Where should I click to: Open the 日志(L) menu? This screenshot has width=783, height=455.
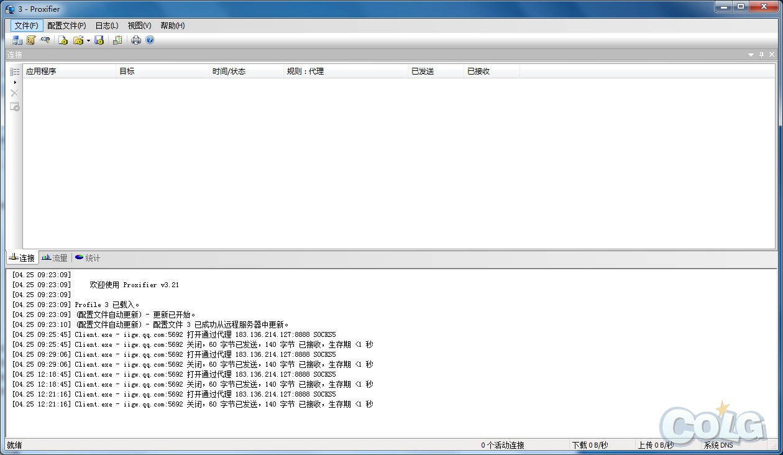click(x=106, y=25)
